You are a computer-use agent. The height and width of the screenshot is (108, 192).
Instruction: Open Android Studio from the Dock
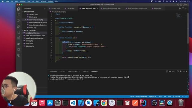pos(88,103)
